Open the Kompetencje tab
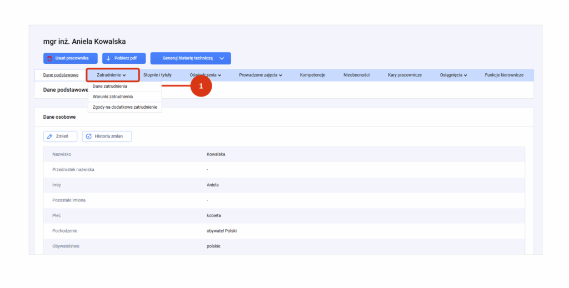This screenshot has width=569, height=288. point(312,75)
